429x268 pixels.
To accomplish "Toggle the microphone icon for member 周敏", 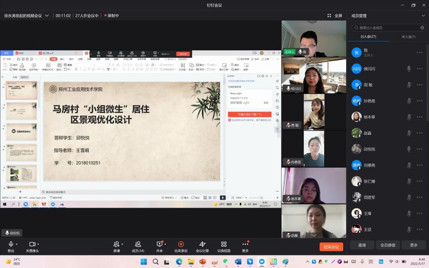I will click(x=409, y=85).
